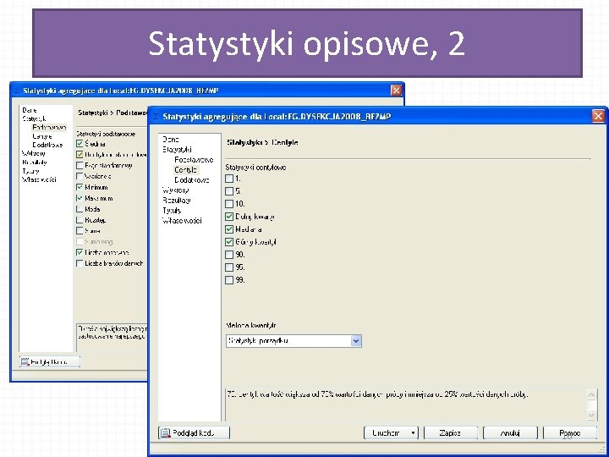Open the Metoda kwantyli dropdown
Viewport: 609px width, 457px height.
[356, 341]
